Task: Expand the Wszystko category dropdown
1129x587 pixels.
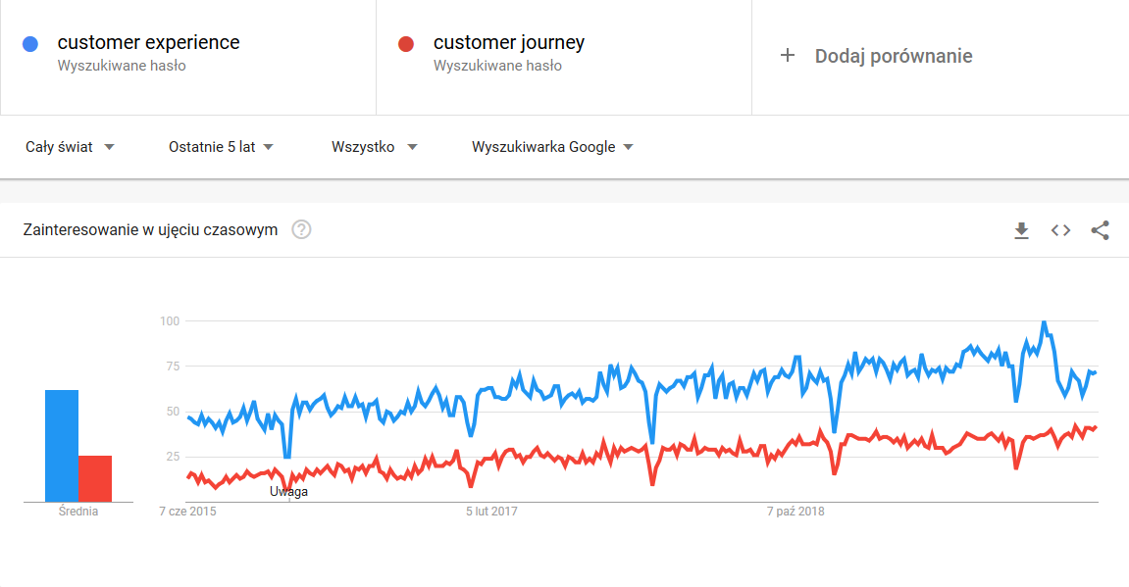Action: click(374, 146)
